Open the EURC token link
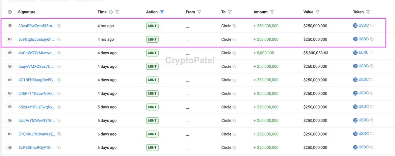Screen dimensions: 395x156 coord(363,53)
